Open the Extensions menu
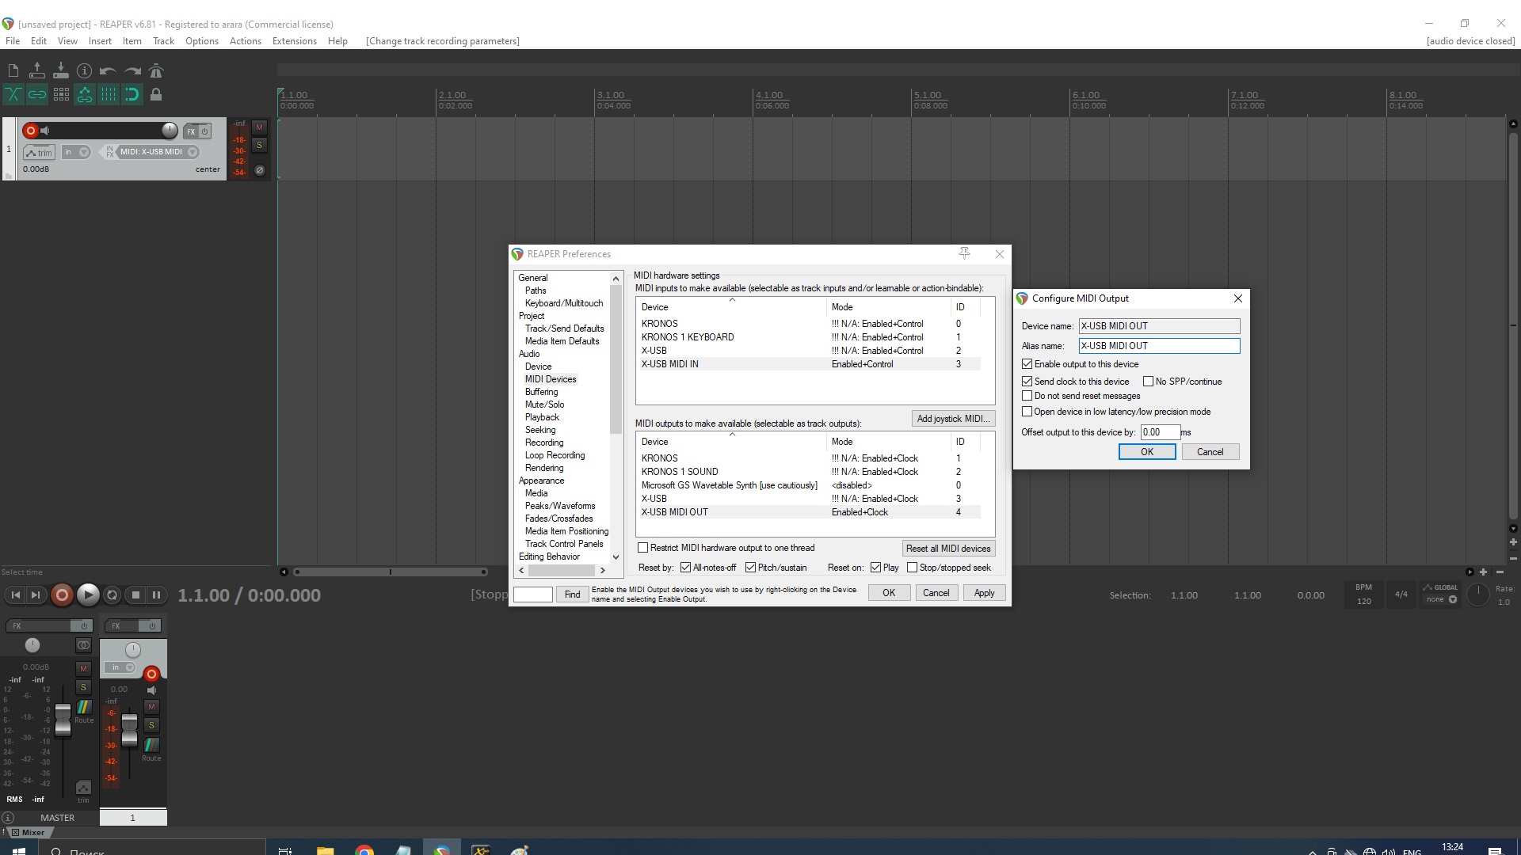Screen dimensions: 1521x855 (x=294, y=41)
